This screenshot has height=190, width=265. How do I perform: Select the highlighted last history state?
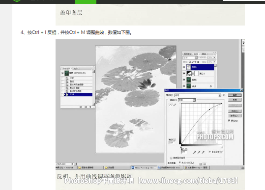(78, 94)
